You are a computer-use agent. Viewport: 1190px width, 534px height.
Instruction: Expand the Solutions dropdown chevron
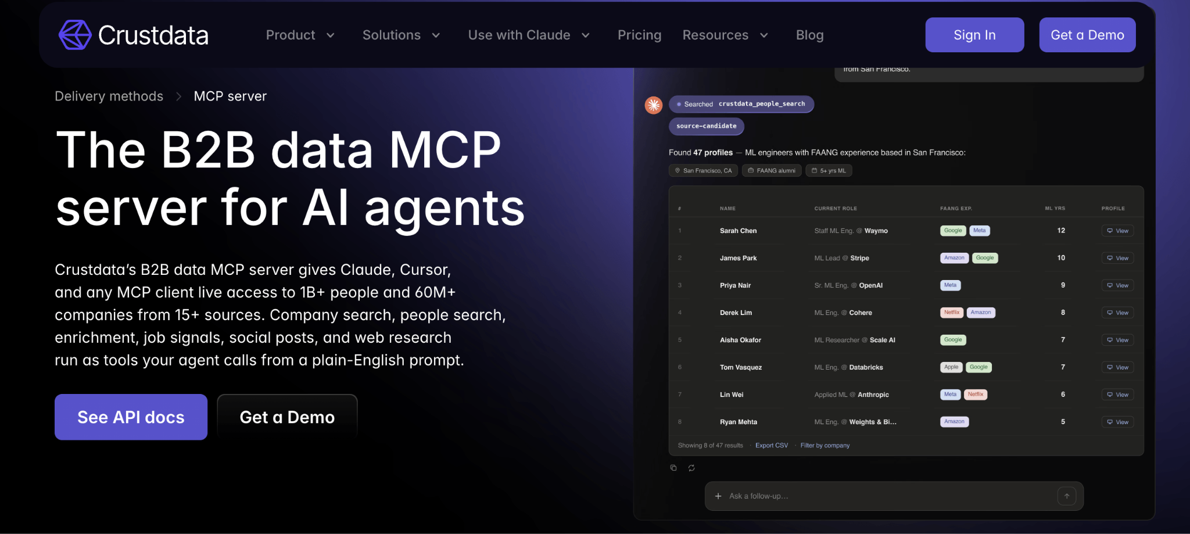click(436, 35)
